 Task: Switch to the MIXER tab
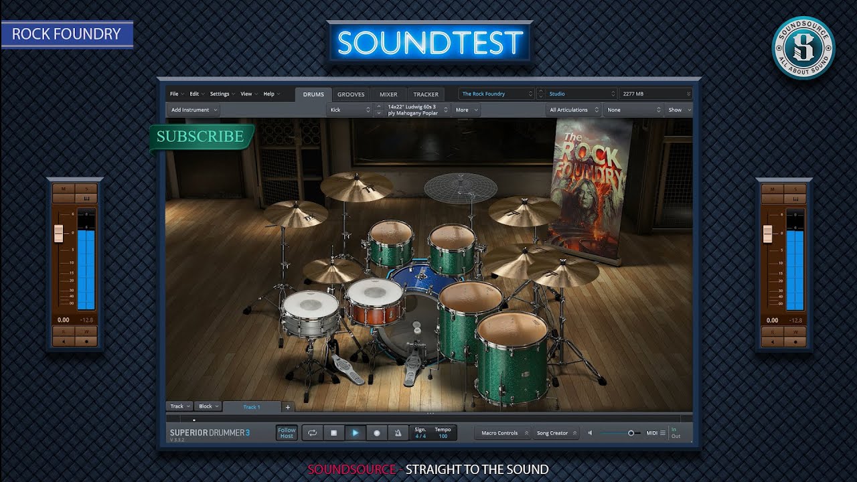pyautogui.click(x=388, y=94)
